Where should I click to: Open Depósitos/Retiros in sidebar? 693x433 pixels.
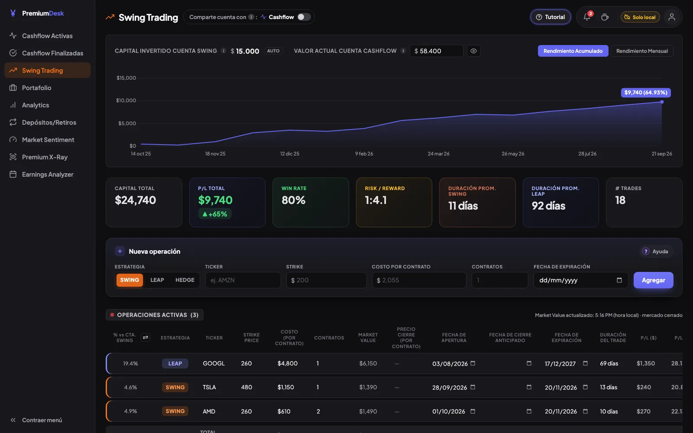[x=47, y=123]
